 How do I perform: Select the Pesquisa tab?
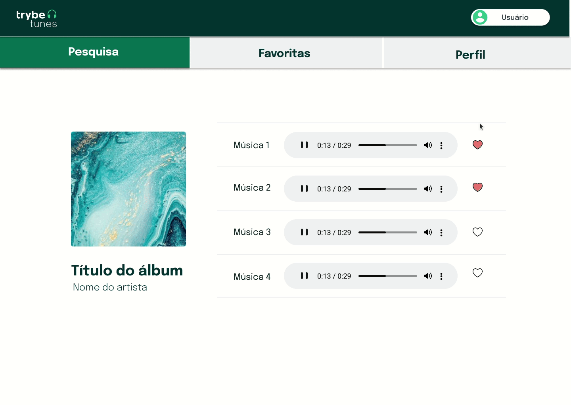(94, 52)
